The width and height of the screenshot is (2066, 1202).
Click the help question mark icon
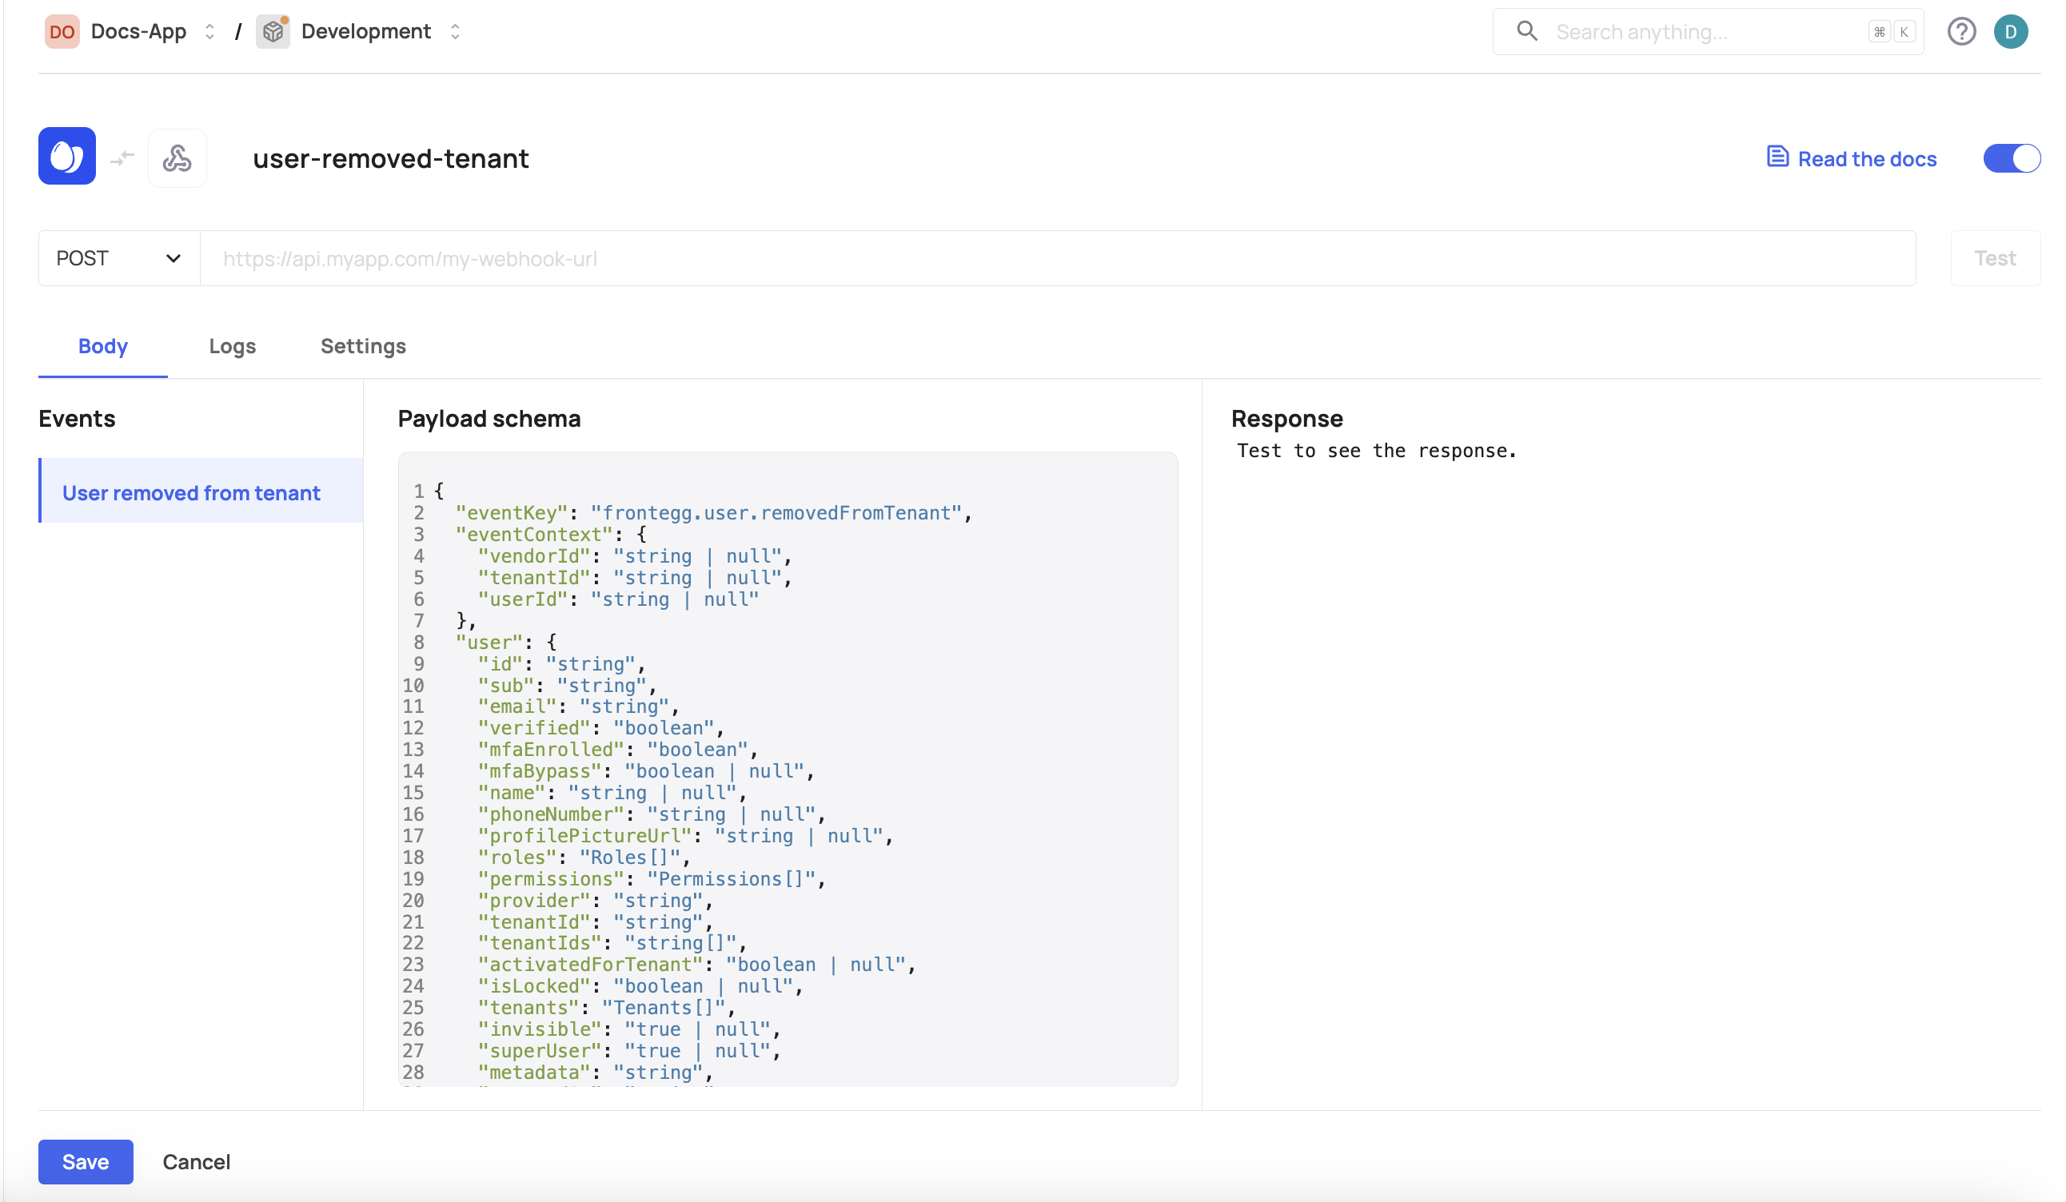(x=1961, y=32)
